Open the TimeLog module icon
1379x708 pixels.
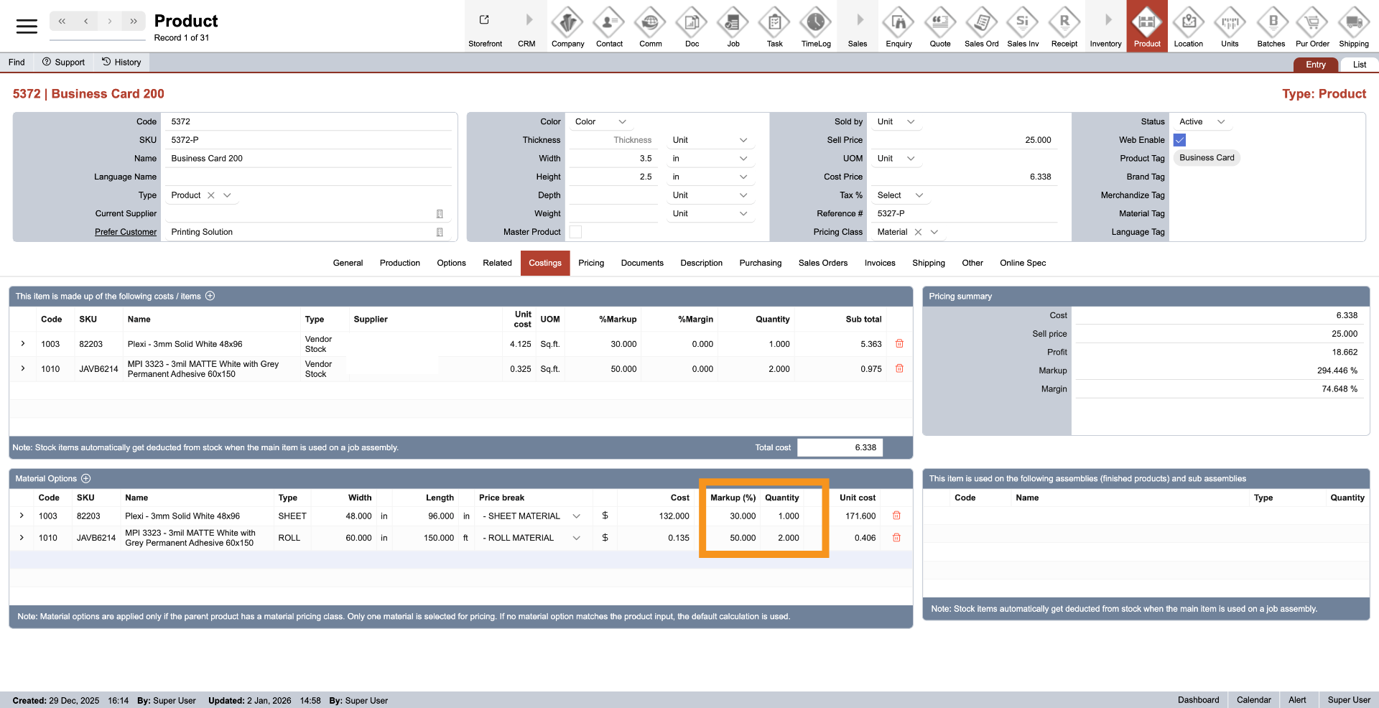pyautogui.click(x=816, y=23)
